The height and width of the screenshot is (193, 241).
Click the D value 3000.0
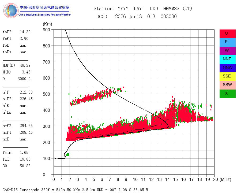(x=24, y=79)
